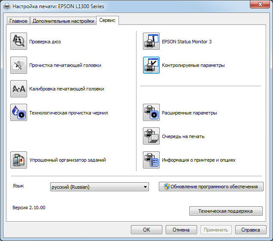Click the 'Упрощенный организатор заданий' label

(67, 160)
